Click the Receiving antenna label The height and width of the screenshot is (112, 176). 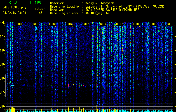[64, 13]
